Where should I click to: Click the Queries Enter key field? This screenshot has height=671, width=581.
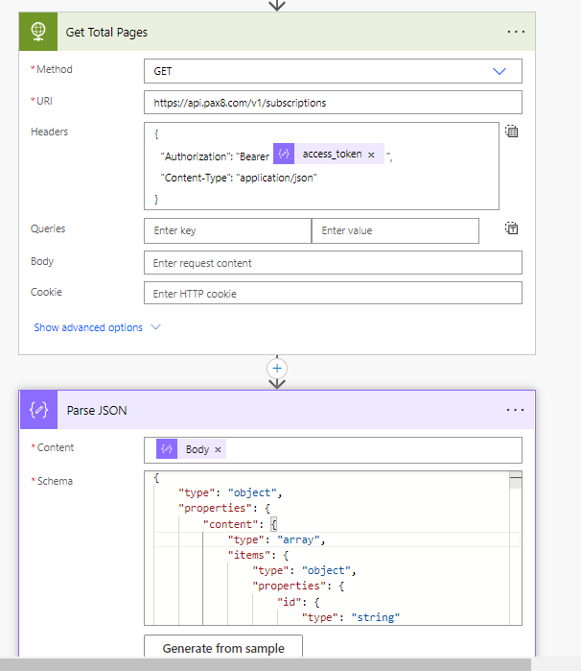click(x=227, y=230)
